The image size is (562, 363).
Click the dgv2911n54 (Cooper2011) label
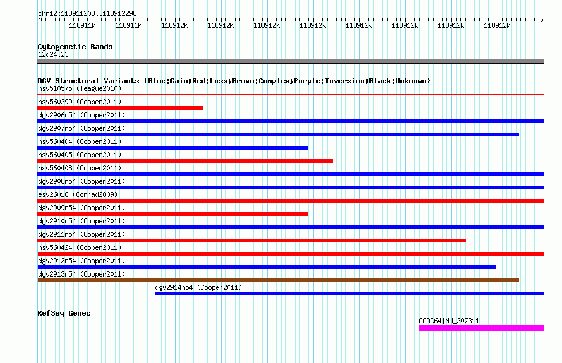[x=81, y=234]
